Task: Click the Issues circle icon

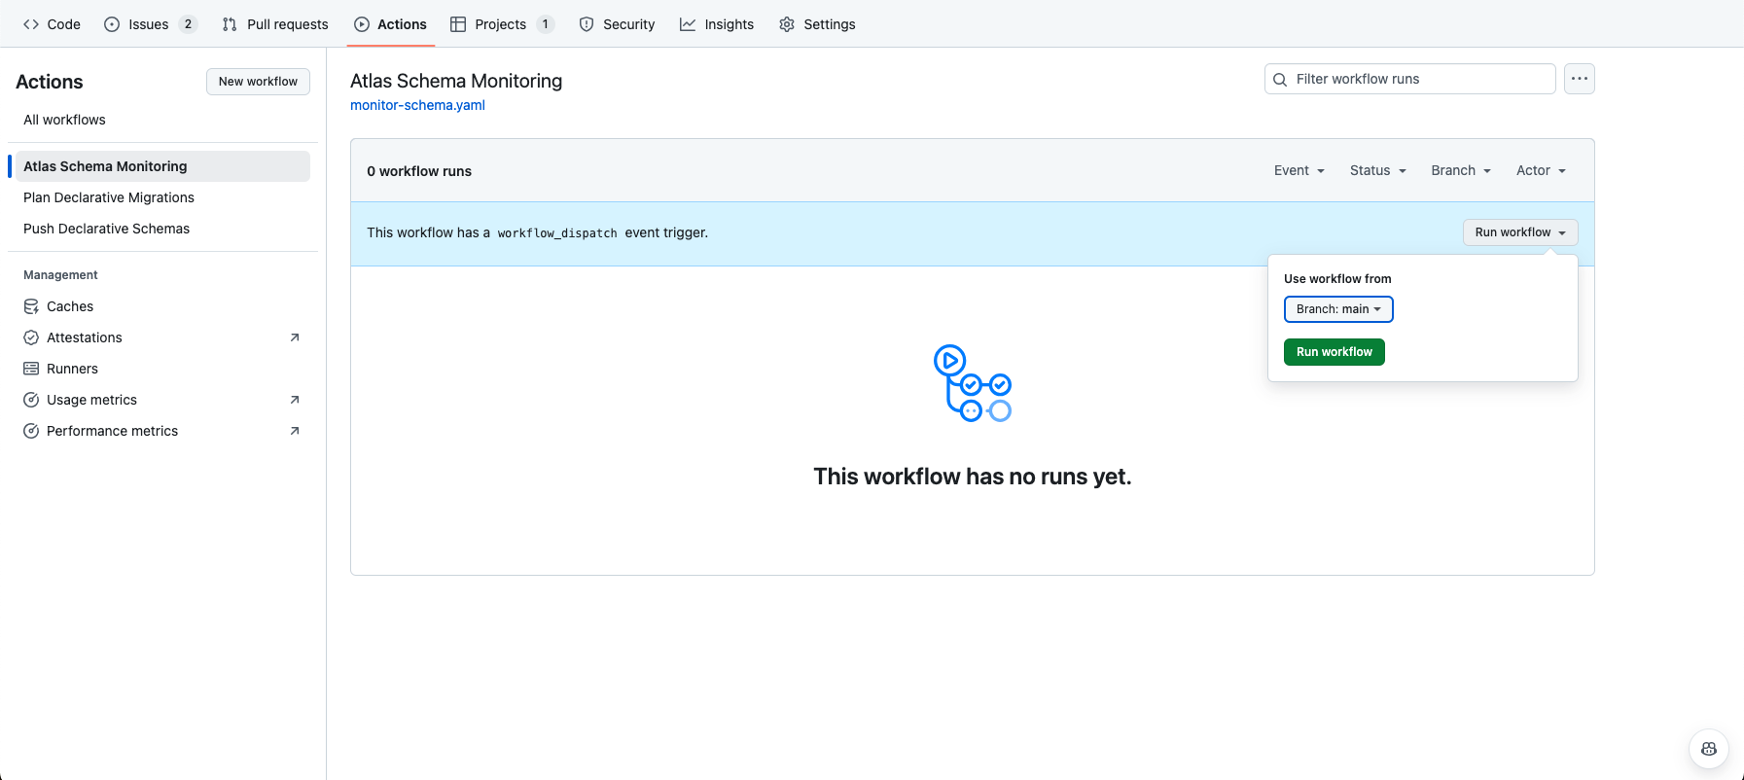Action: (112, 24)
